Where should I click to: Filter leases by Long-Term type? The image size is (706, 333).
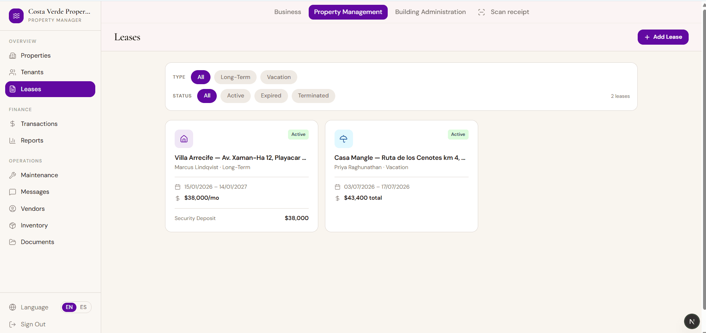point(235,77)
